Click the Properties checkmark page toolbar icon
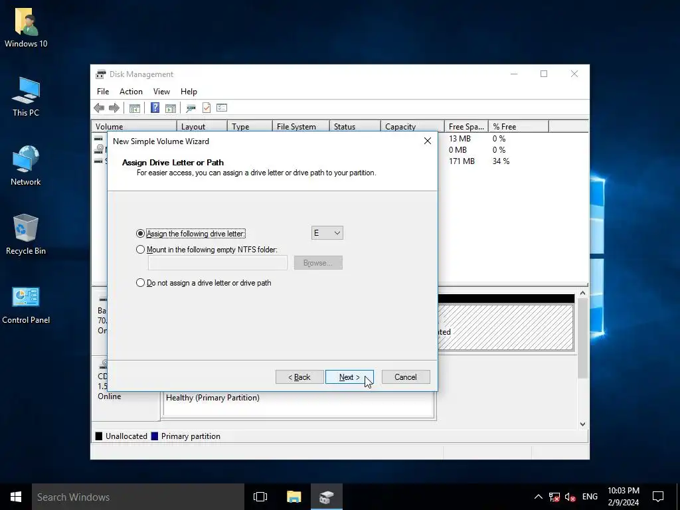Viewport: 680px width, 510px height. pyautogui.click(x=207, y=108)
